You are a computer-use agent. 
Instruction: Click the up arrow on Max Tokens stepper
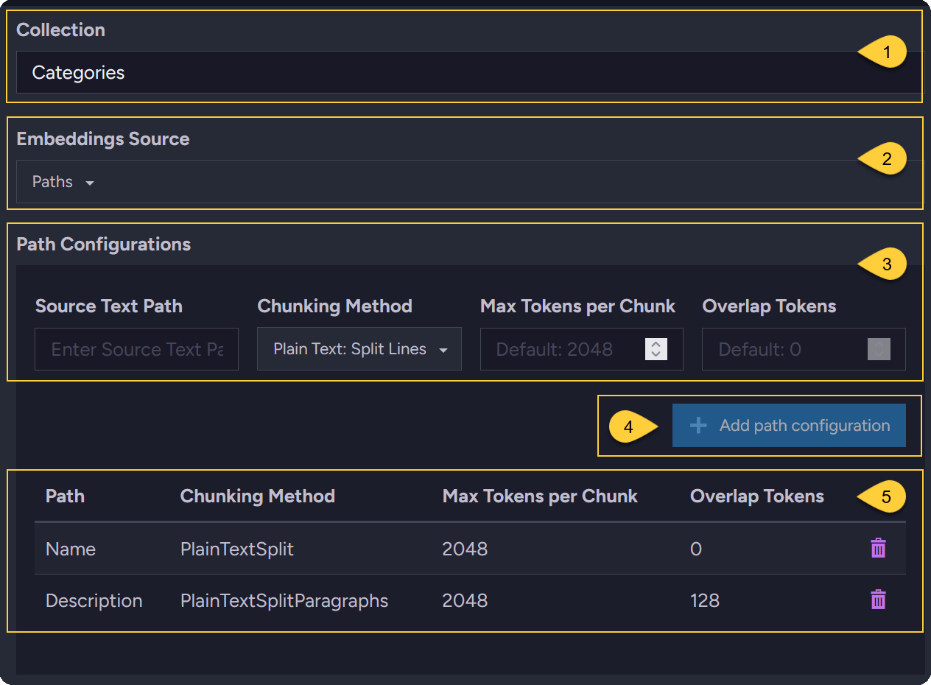[x=654, y=345]
